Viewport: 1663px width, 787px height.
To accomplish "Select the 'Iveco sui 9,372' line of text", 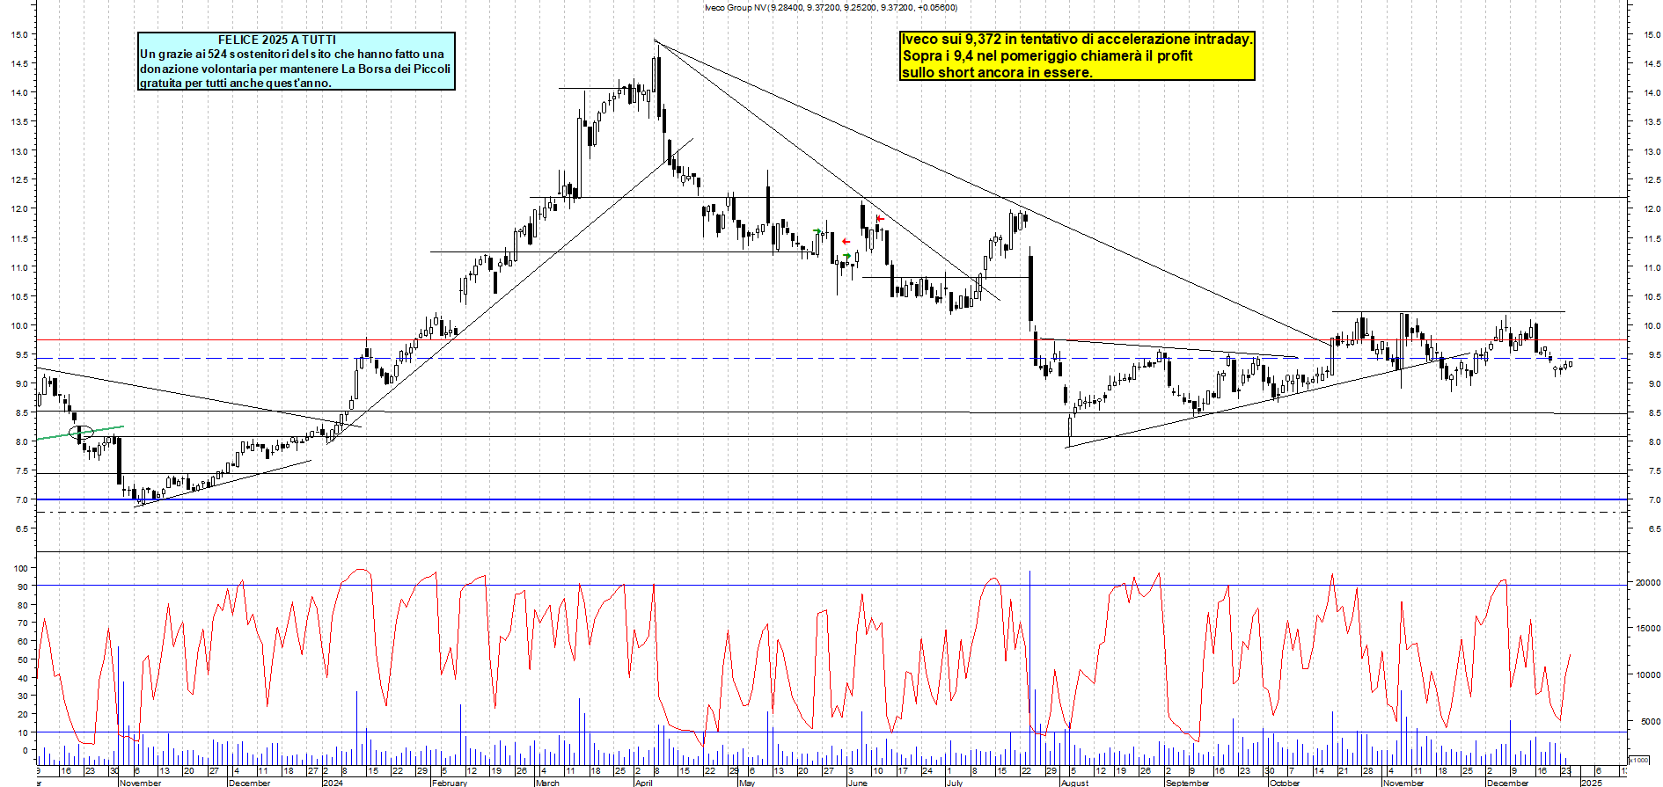I will 1076,40.
